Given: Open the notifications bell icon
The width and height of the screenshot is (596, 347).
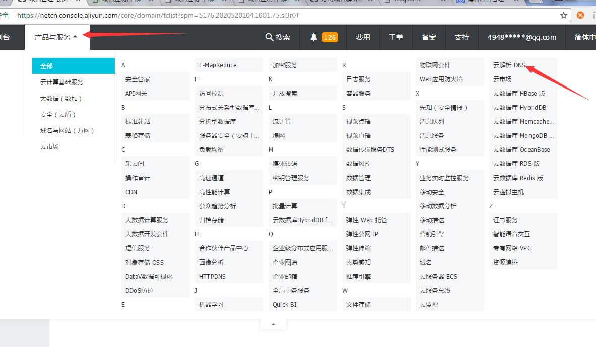Looking at the screenshot, I should 313,37.
